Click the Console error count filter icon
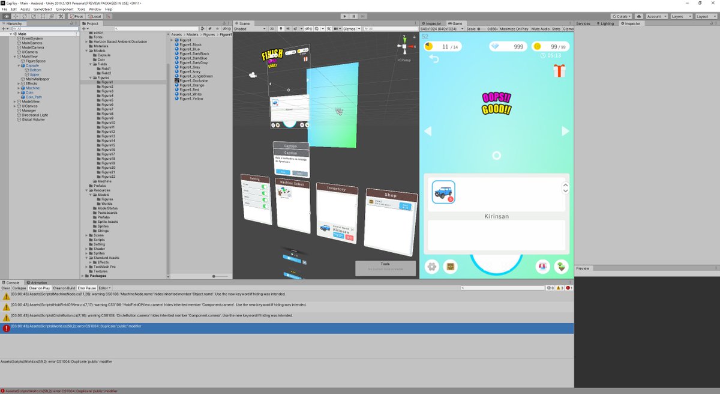720x394 pixels. click(x=568, y=288)
